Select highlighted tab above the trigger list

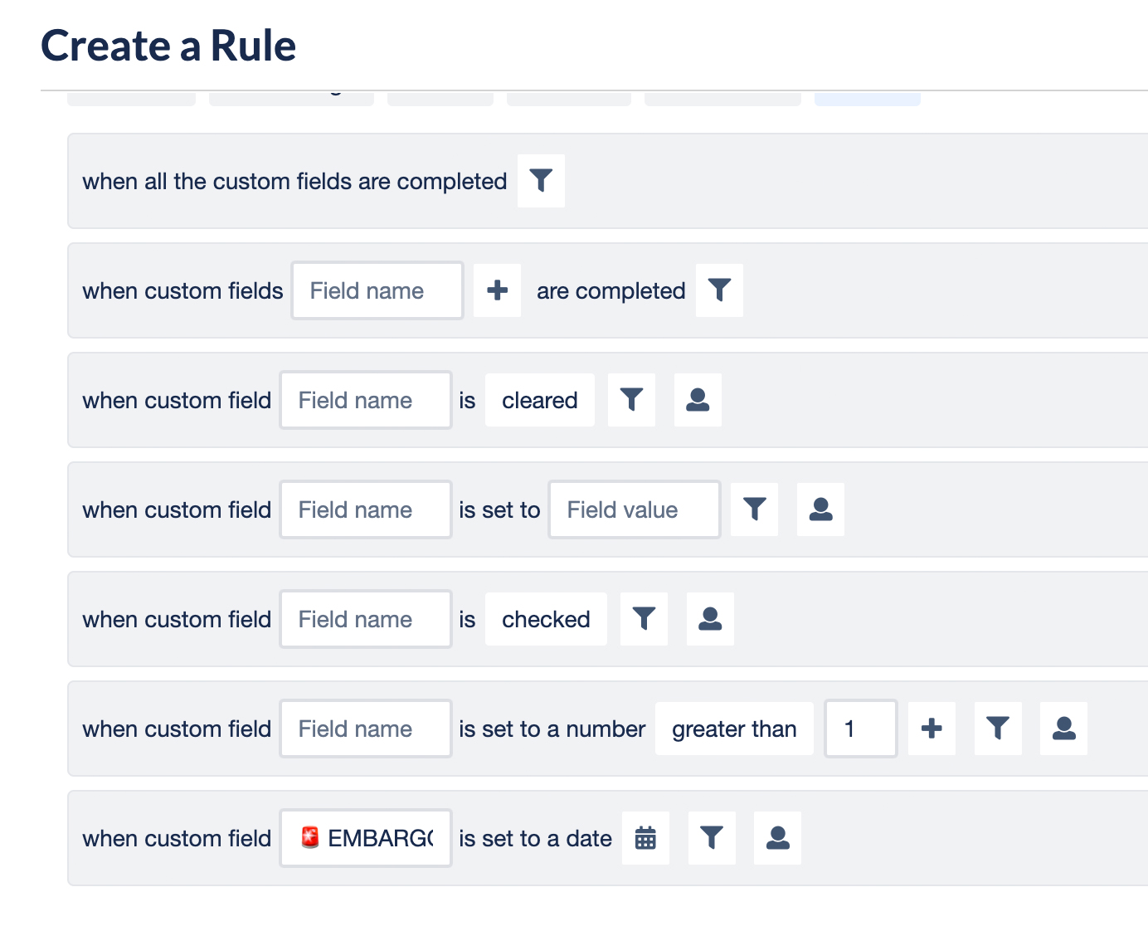tap(868, 99)
